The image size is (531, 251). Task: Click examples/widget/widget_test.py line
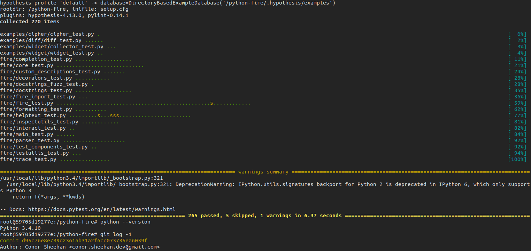tap(47, 53)
